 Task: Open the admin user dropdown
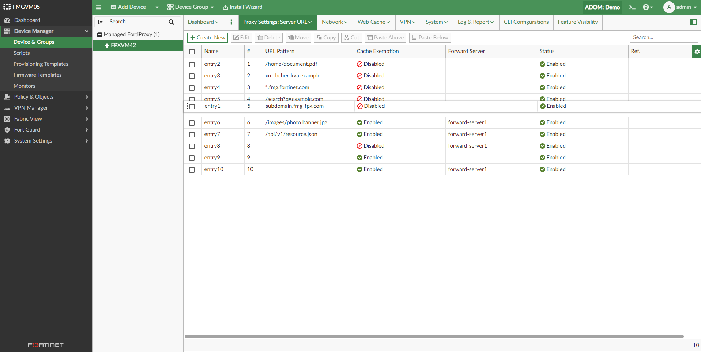point(681,7)
